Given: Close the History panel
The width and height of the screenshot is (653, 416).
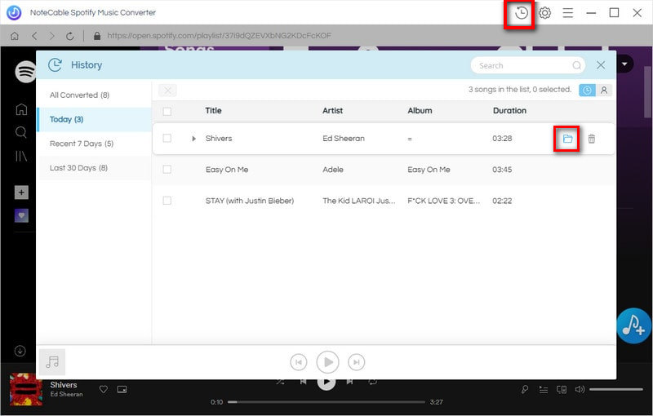Looking at the screenshot, I should pyautogui.click(x=601, y=65).
